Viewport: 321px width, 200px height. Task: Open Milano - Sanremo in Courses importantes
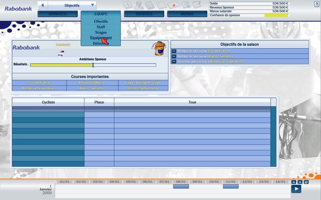click(x=91, y=88)
